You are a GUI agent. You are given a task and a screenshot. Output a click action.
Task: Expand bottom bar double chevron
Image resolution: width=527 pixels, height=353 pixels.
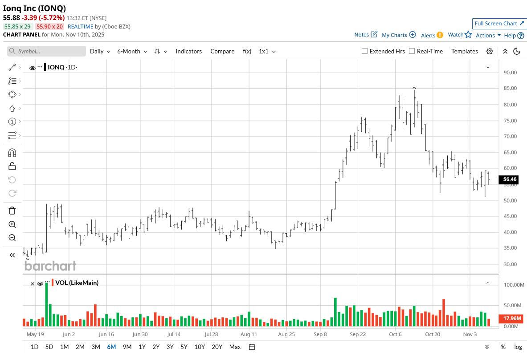point(486,347)
